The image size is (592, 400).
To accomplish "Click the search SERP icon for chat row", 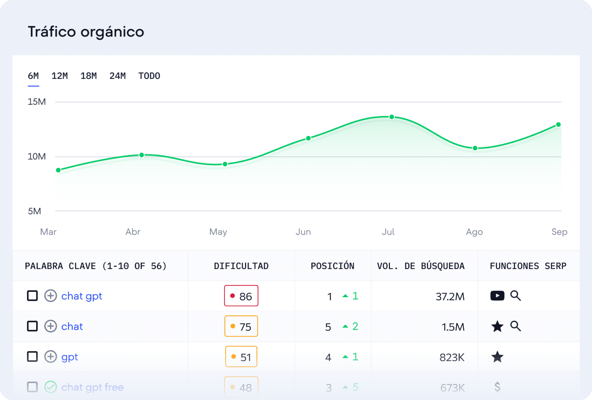I will [516, 326].
